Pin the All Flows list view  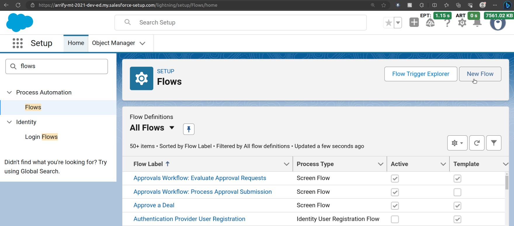(189, 129)
